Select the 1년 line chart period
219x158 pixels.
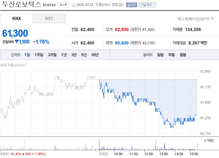pos(64,55)
